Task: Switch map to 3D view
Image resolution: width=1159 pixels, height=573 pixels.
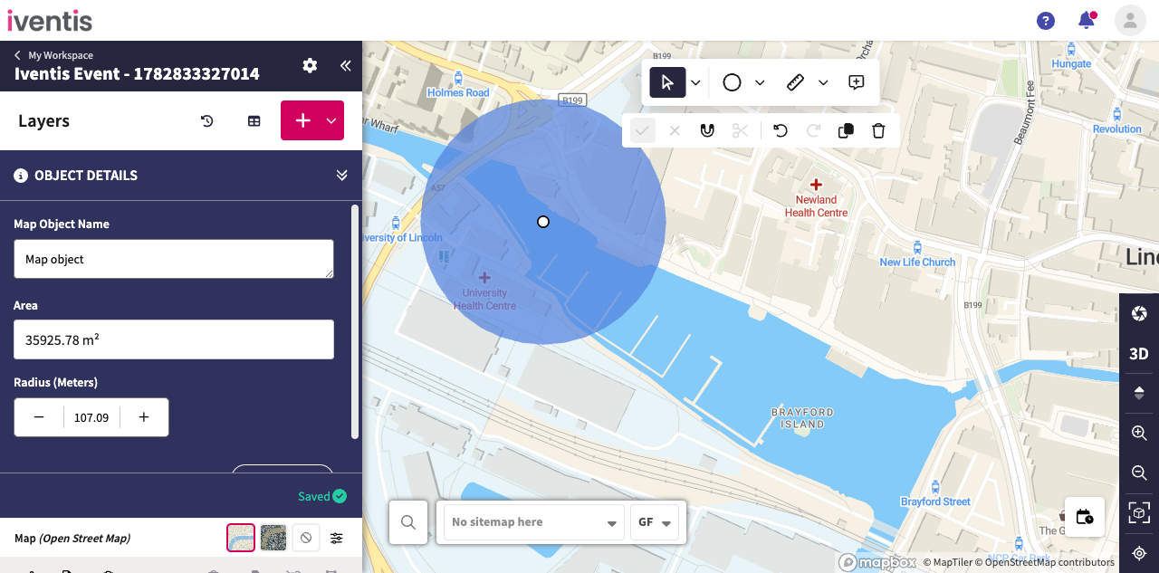Action: pos(1139,353)
